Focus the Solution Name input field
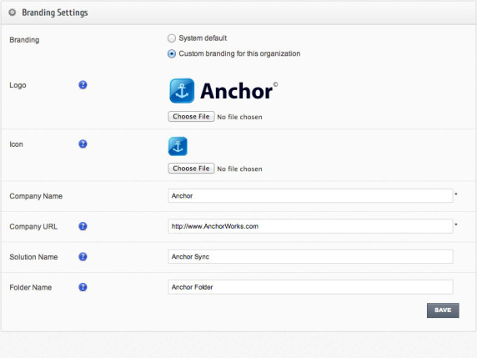Viewport: 477px width, 358px height. pos(310,257)
